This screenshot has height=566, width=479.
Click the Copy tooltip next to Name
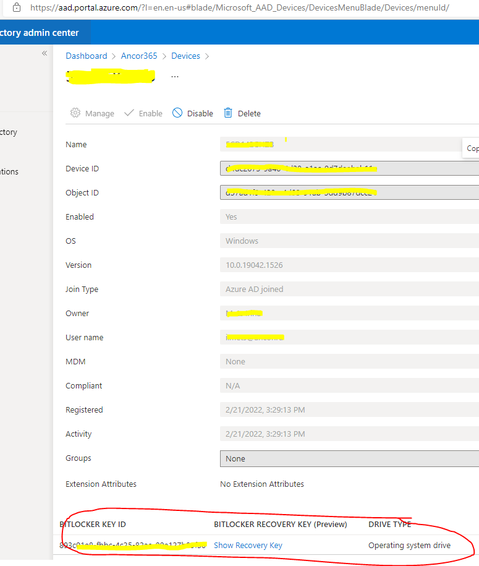(471, 148)
